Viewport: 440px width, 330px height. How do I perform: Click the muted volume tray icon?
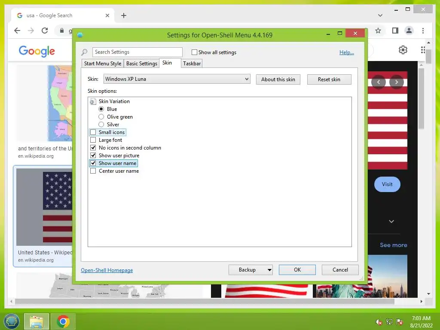click(x=379, y=322)
